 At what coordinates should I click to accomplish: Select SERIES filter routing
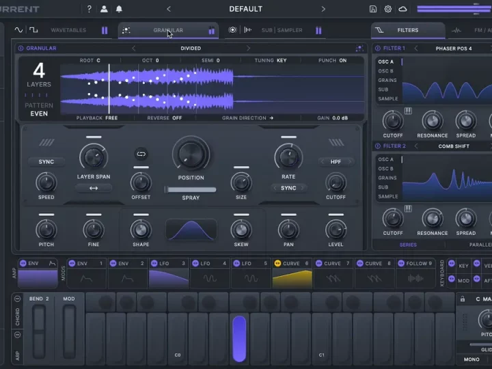(x=408, y=245)
